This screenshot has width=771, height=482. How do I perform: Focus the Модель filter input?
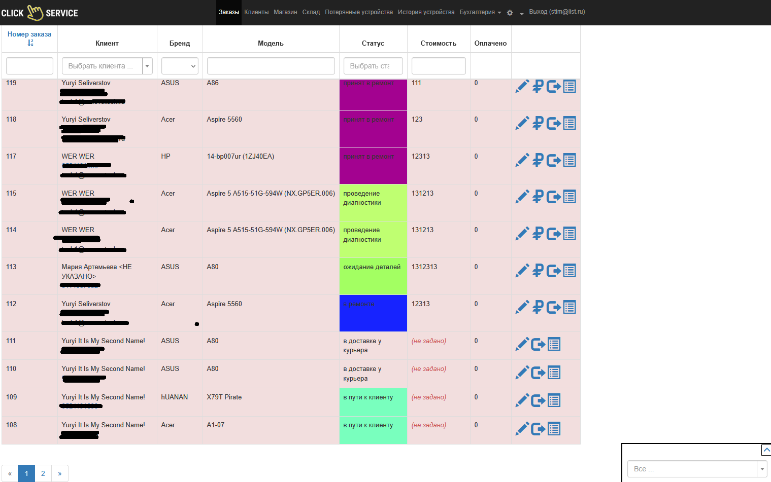(271, 66)
